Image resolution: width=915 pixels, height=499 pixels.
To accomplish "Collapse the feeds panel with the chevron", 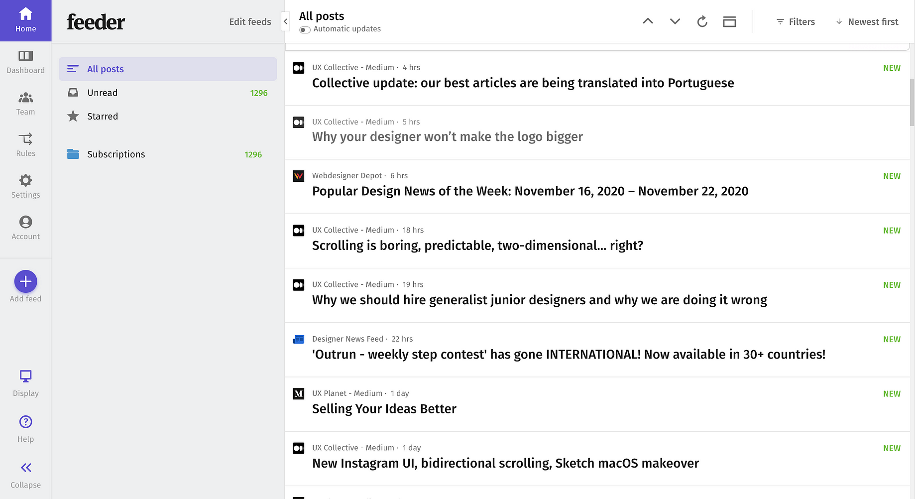I will click(x=285, y=21).
